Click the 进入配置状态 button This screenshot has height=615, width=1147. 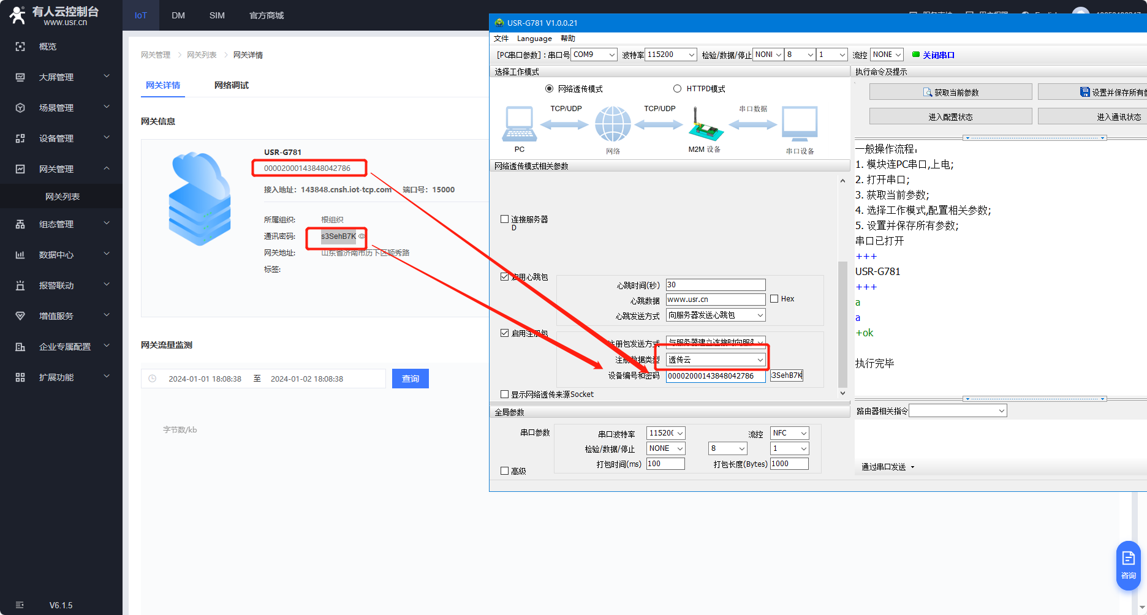click(x=950, y=116)
